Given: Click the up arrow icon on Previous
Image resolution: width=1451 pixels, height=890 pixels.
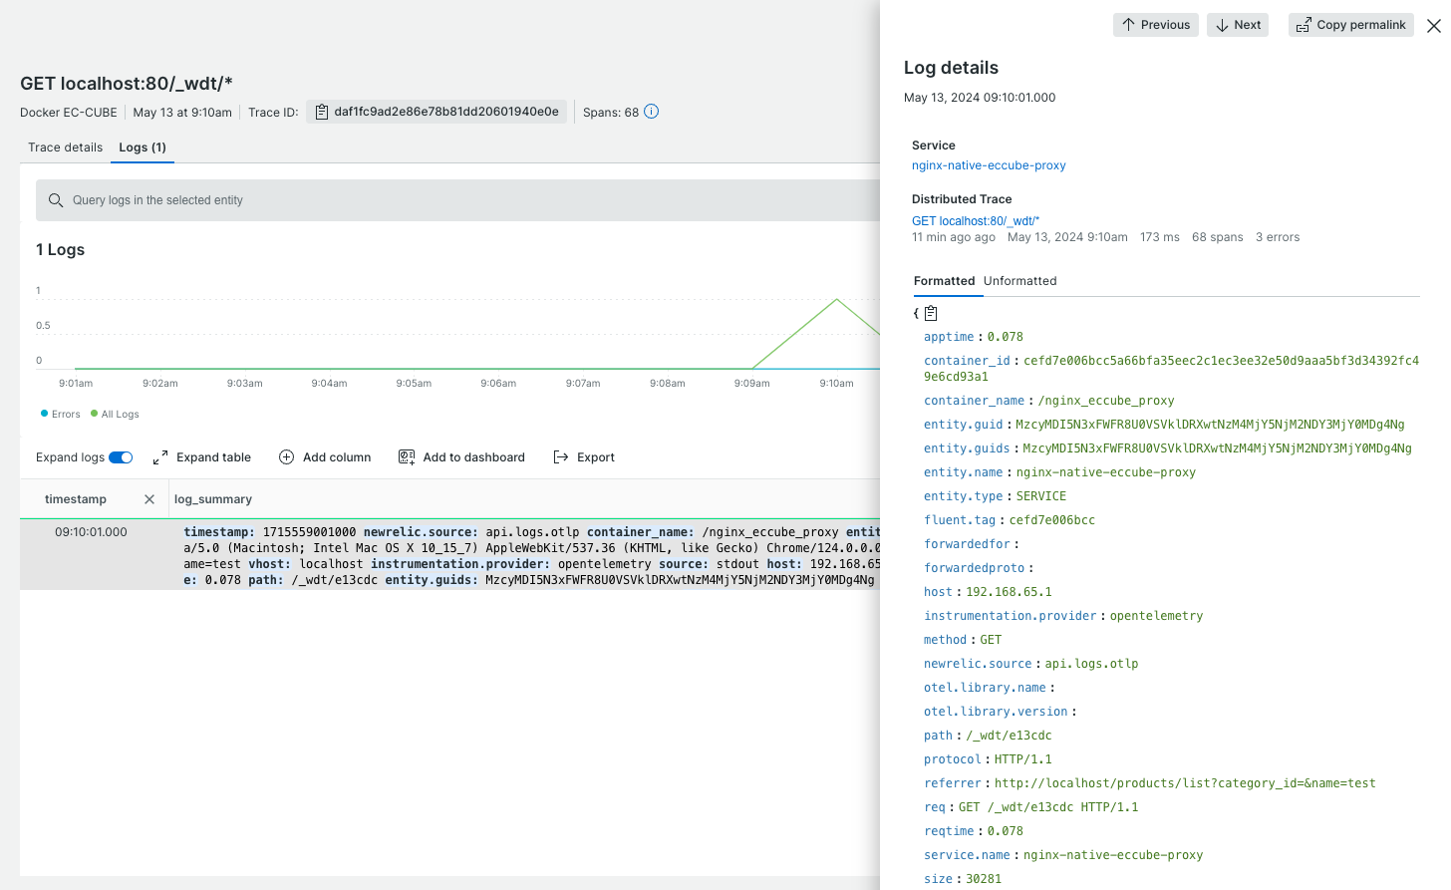Looking at the screenshot, I should pos(1128,25).
